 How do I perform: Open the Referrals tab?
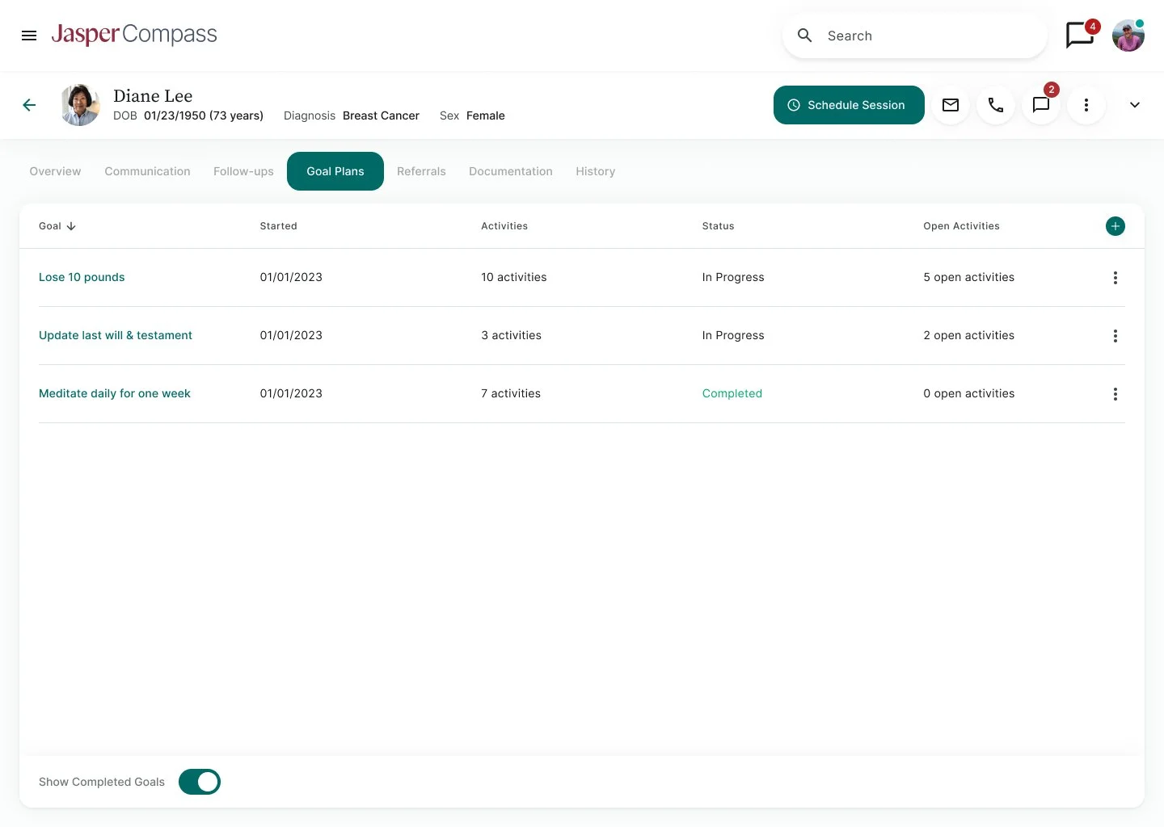421,171
